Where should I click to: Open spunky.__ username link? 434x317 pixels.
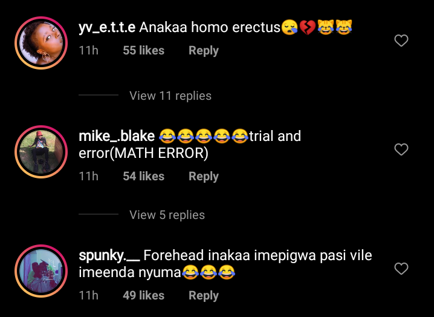click(109, 255)
